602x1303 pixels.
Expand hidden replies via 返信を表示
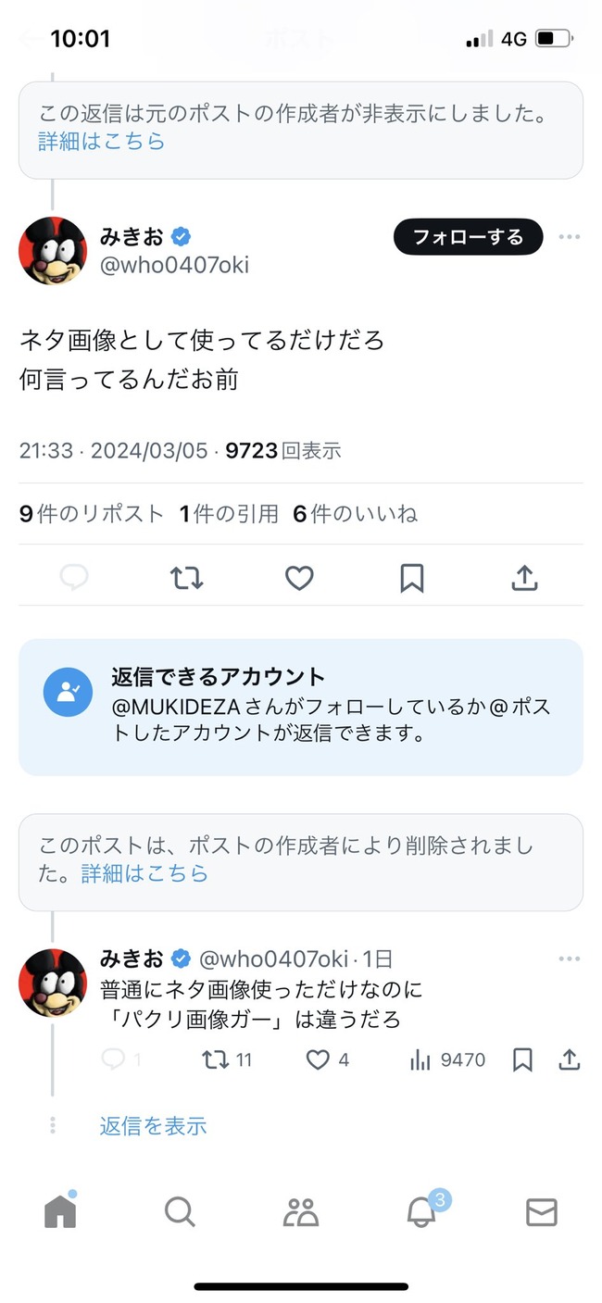[153, 1126]
